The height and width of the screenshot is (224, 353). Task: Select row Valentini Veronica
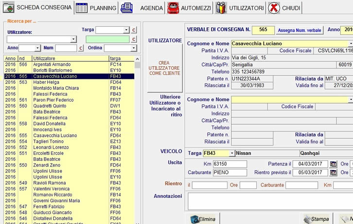pyautogui.click(x=69, y=189)
